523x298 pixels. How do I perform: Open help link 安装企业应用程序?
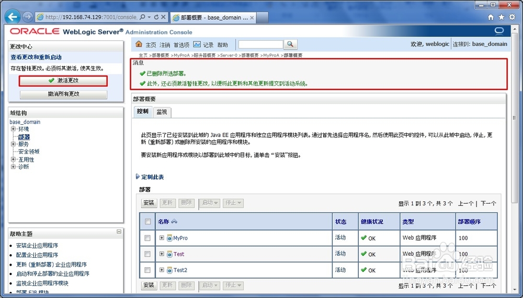click(x=37, y=245)
